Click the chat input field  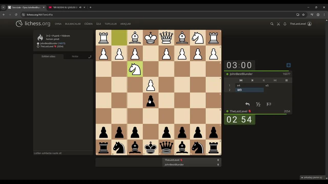63,153
